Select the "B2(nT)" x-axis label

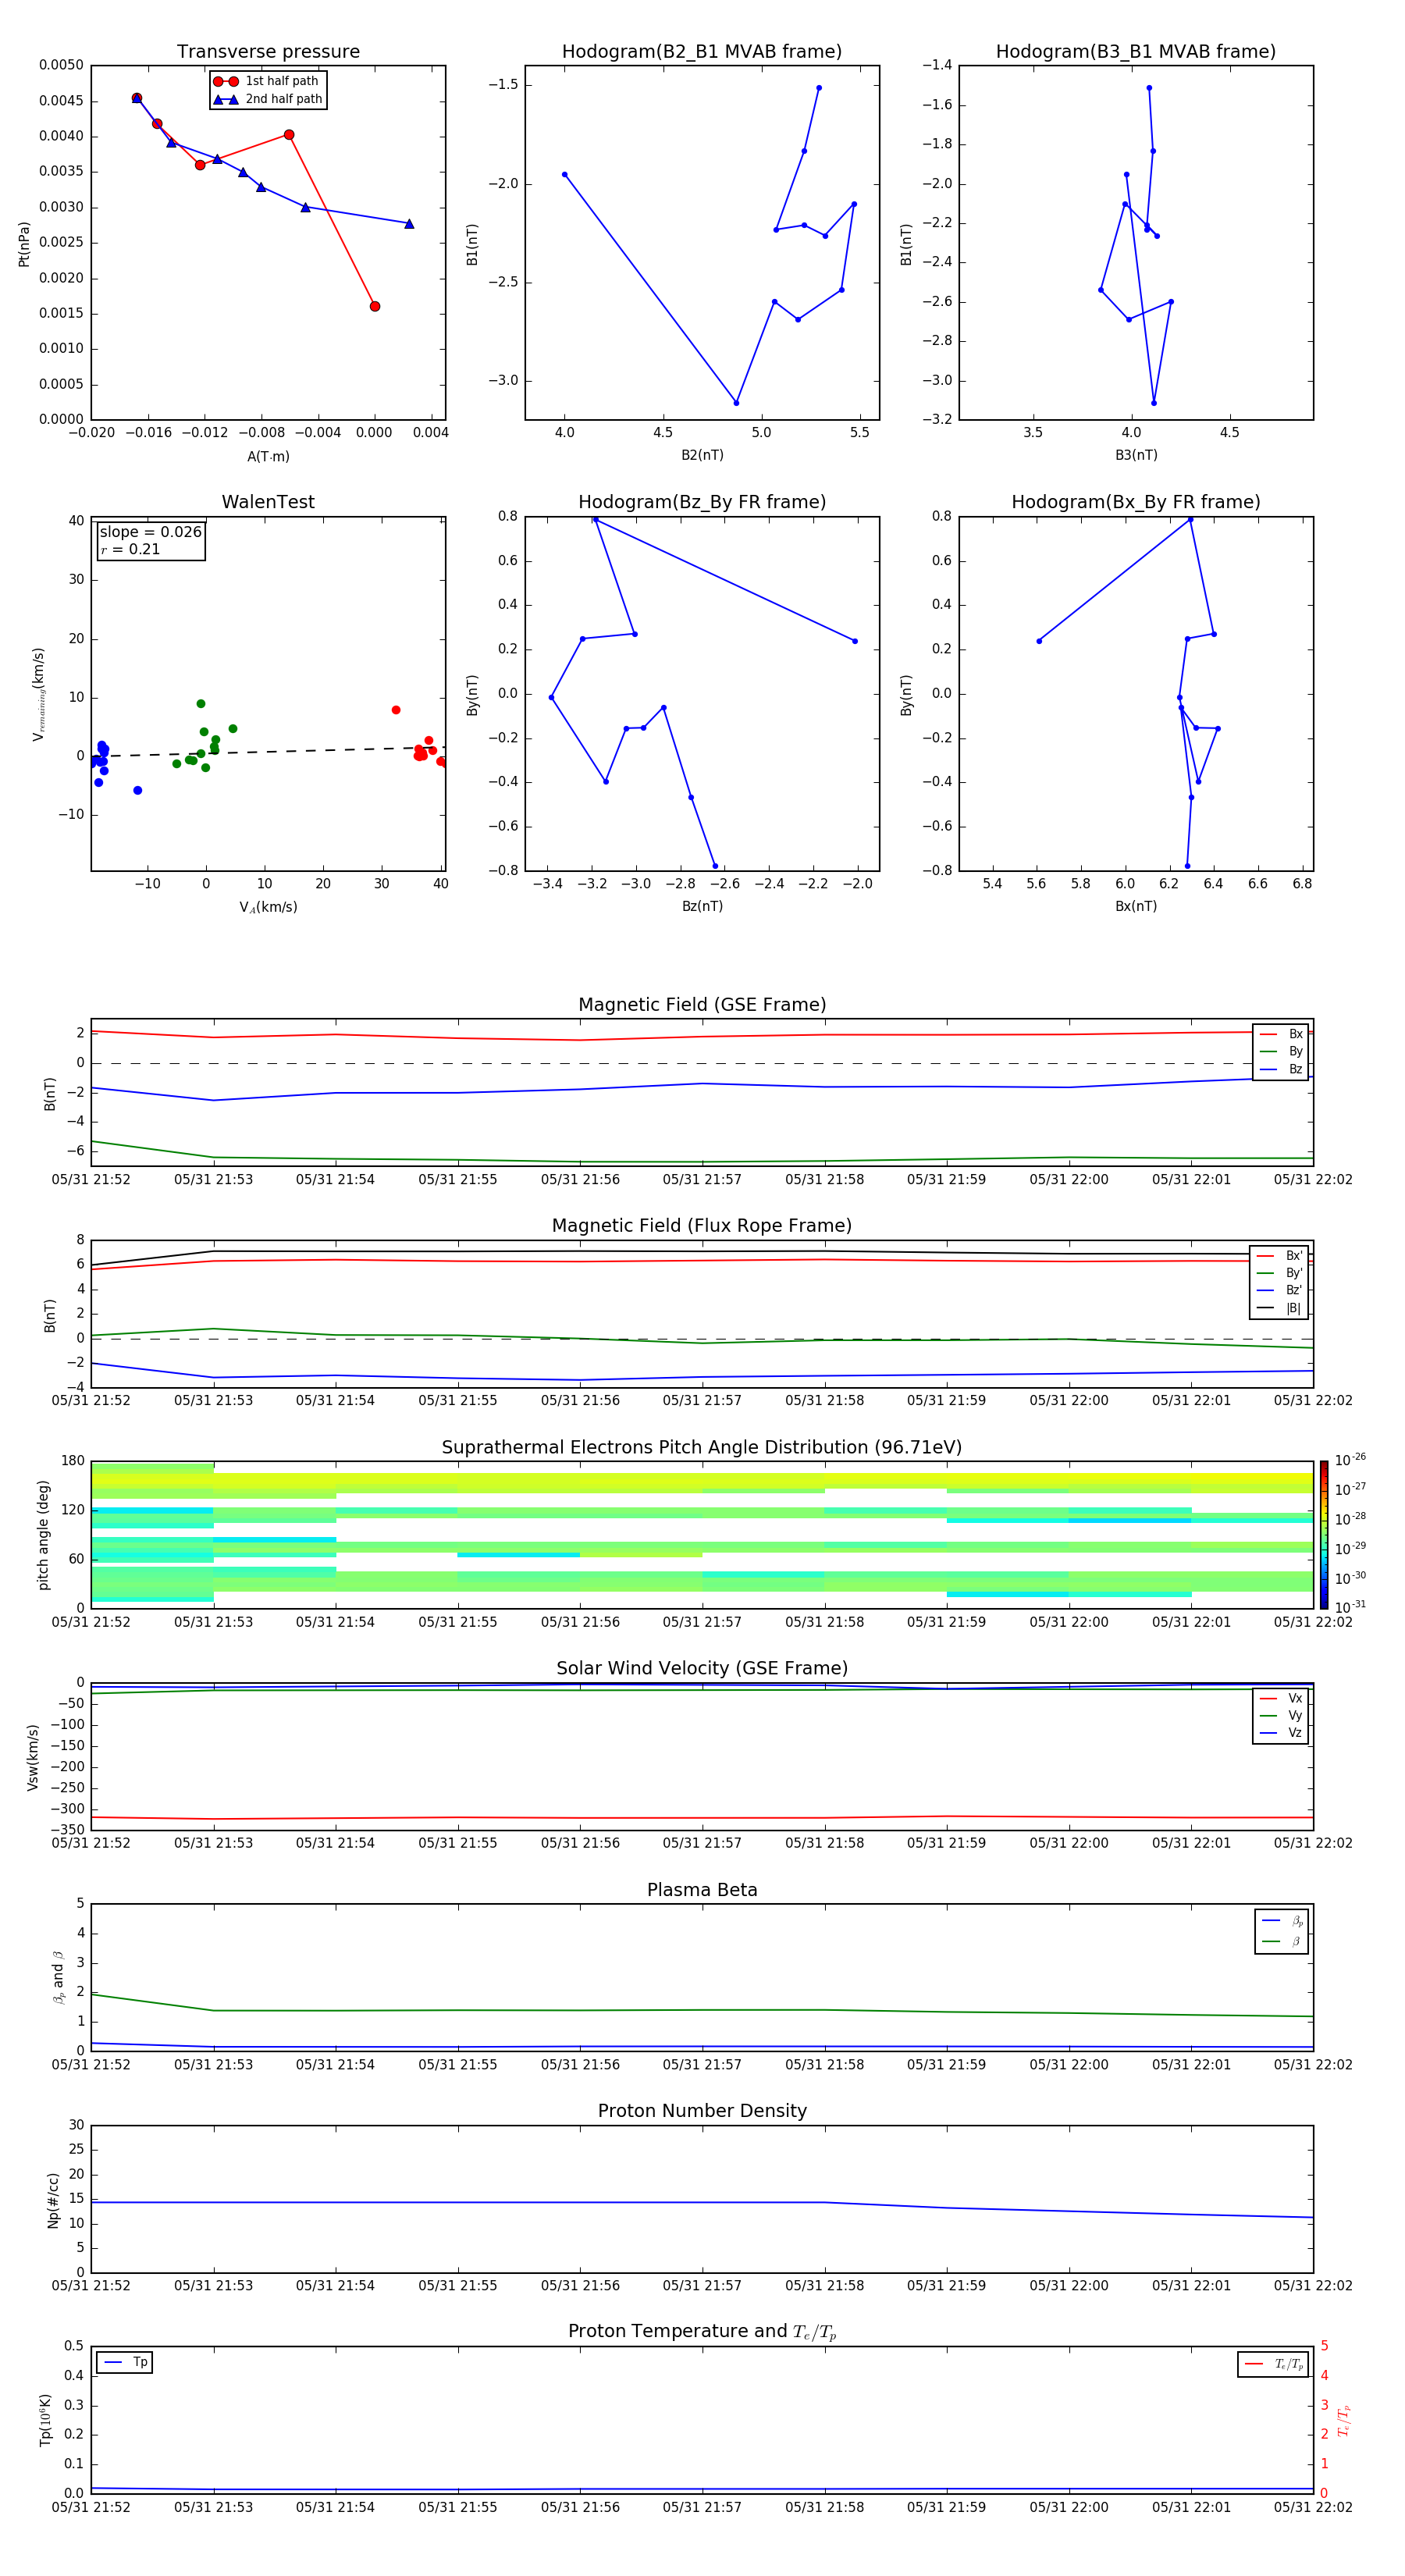pos(702,456)
